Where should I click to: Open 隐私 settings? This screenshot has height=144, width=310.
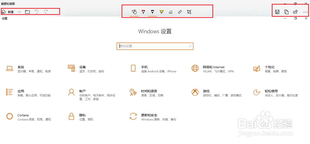tap(81, 117)
